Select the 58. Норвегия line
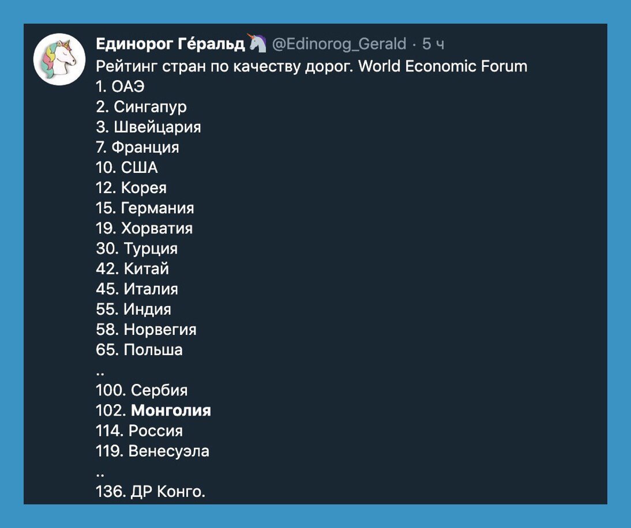 146,329
